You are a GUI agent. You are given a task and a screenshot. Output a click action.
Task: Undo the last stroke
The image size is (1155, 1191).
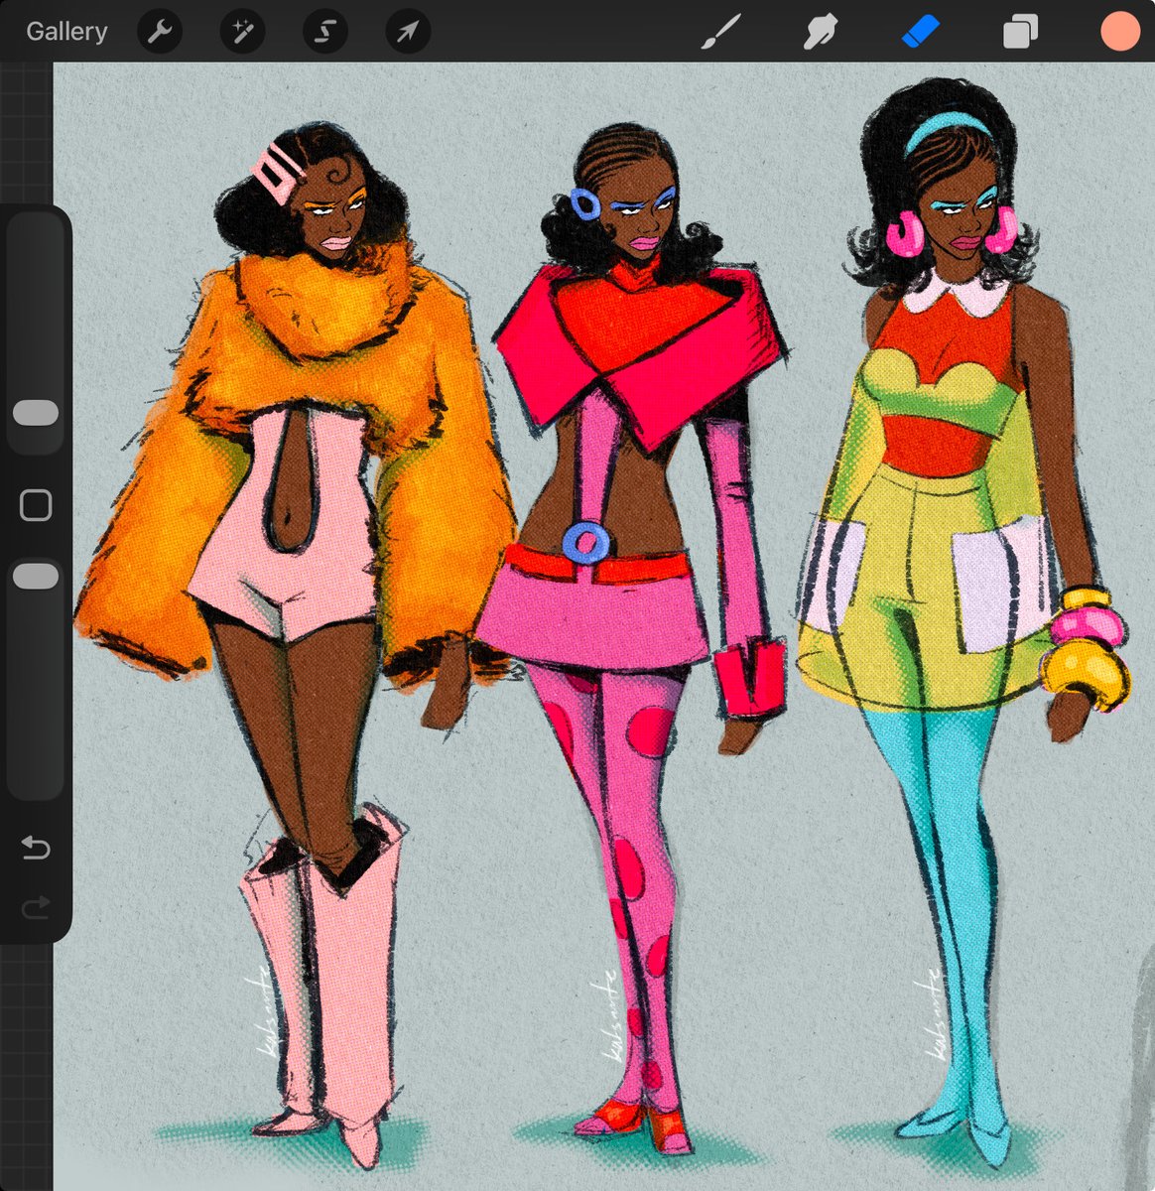point(36,848)
